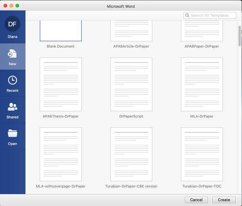
Task: Choose the DrPaperScript template thumbnail
Action: (x=131, y=84)
